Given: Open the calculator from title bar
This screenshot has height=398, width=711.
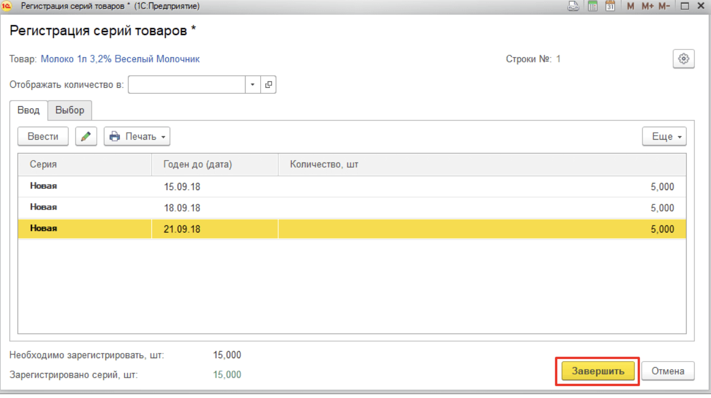Looking at the screenshot, I should click(x=593, y=6).
